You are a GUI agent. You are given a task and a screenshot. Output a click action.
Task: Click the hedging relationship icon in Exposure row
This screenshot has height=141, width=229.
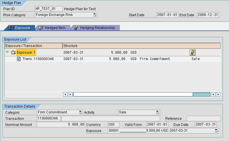click(x=192, y=52)
